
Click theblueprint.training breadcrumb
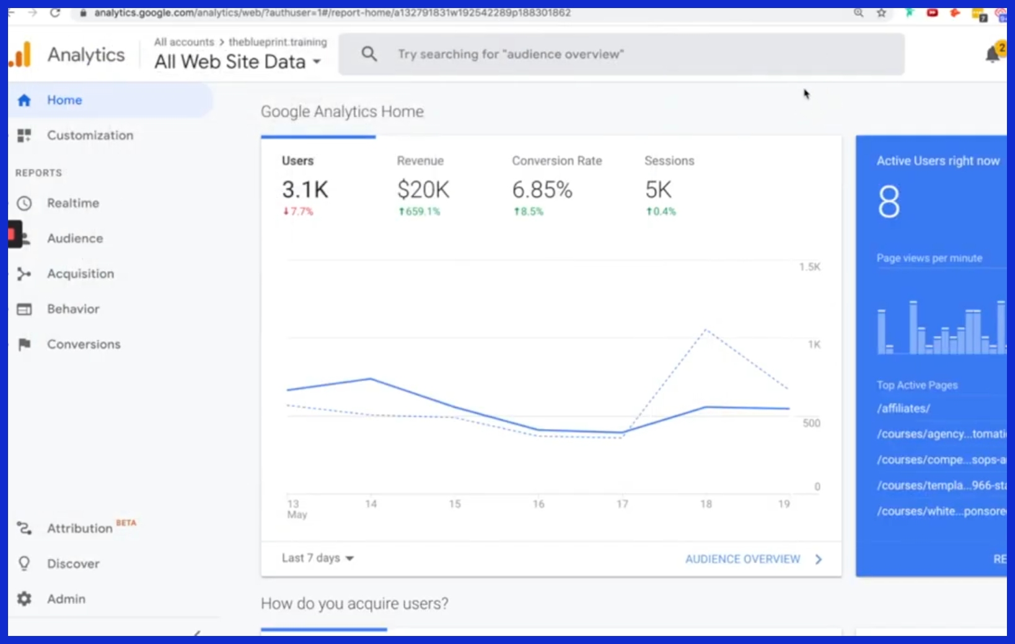[x=278, y=42]
